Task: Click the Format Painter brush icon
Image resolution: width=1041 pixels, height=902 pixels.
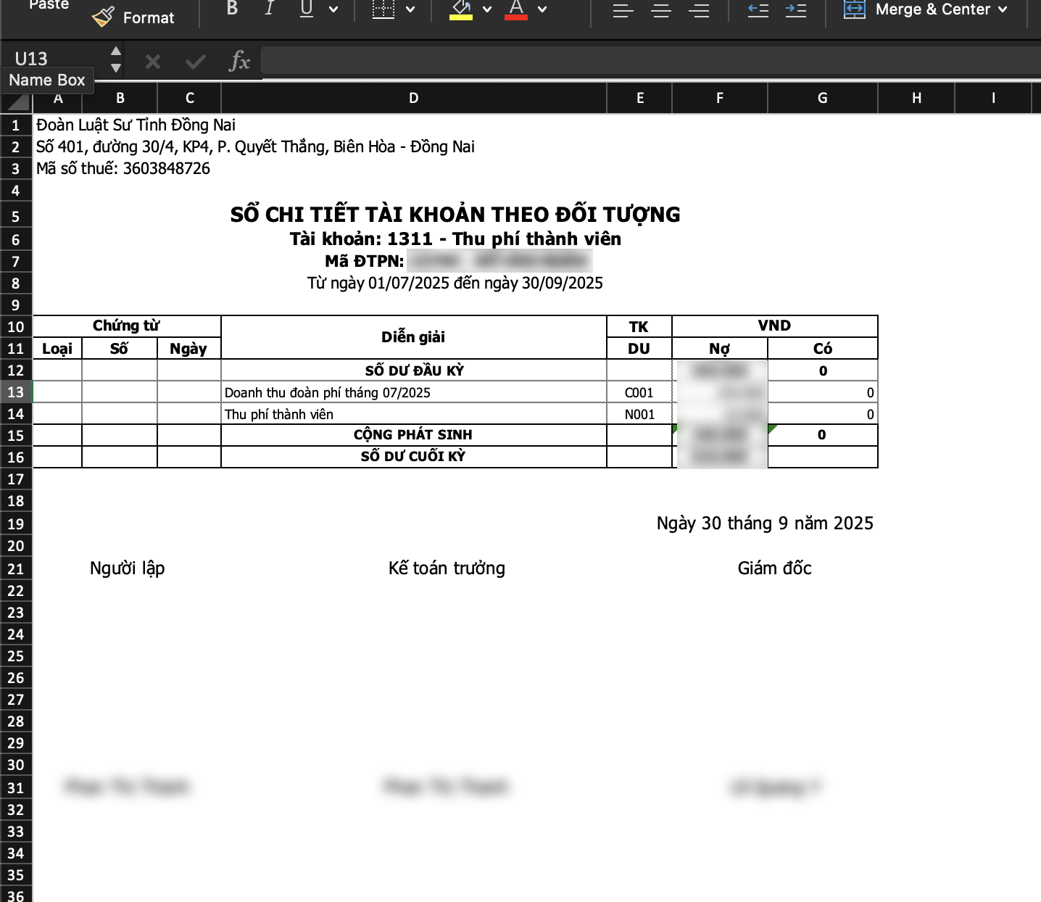Action: 104,17
